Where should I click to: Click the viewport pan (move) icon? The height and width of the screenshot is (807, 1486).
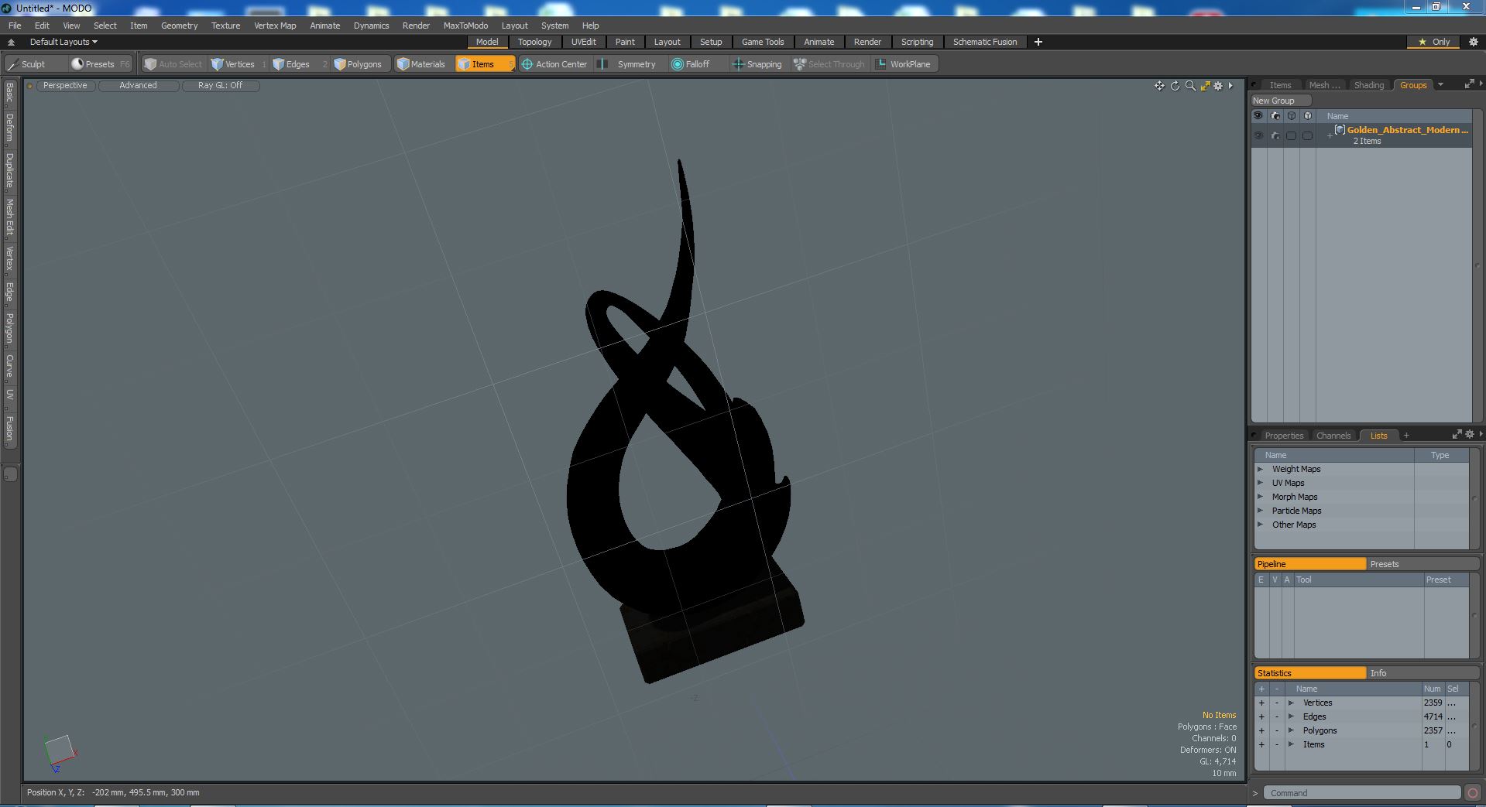(x=1159, y=86)
